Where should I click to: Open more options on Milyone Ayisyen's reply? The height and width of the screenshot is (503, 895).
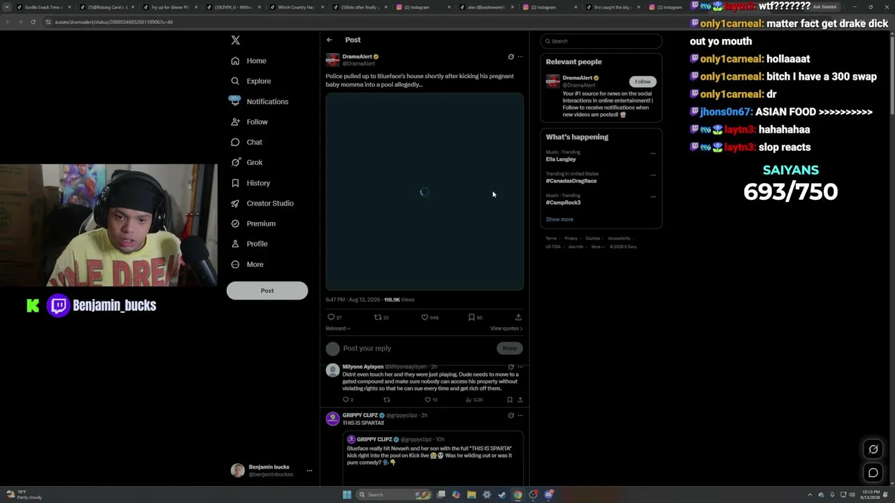click(520, 367)
